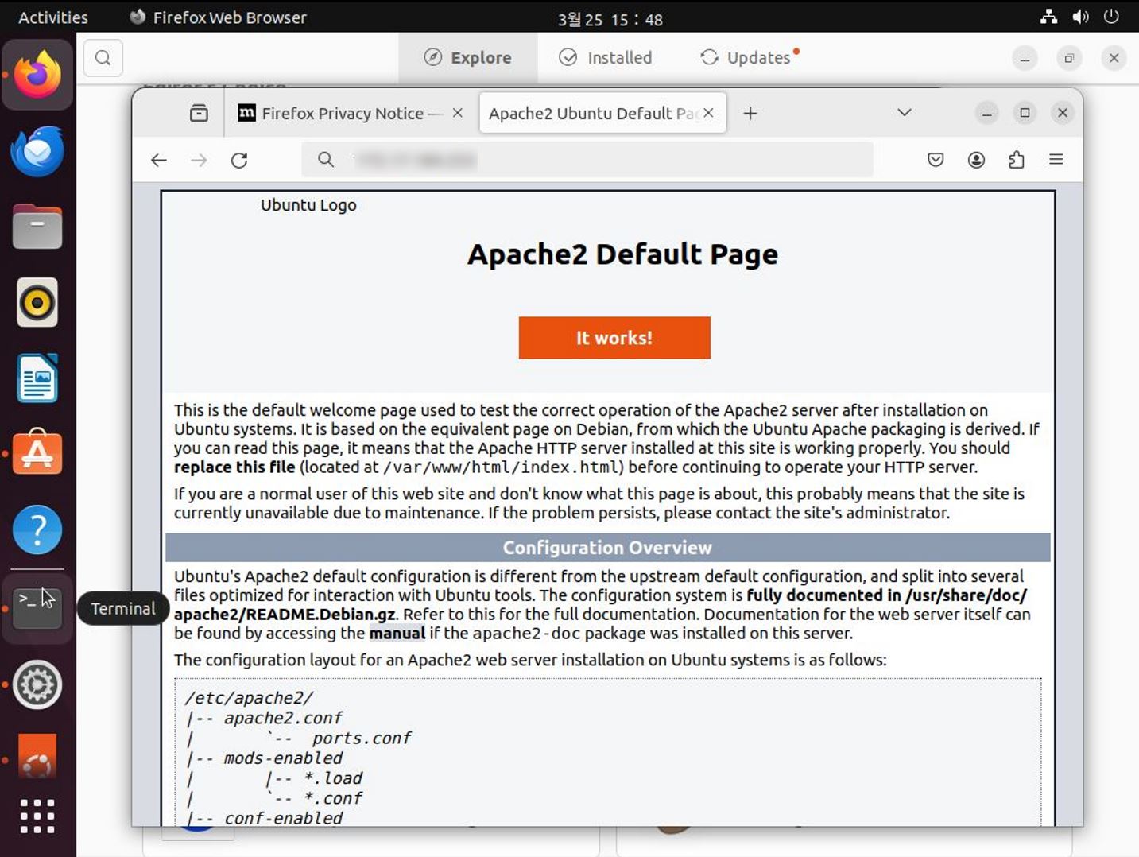Open Firefox View recent browsing icon
Screen dimensions: 1139x857
[x=199, y=113]
